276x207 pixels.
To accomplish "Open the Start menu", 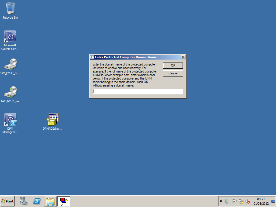I will pyautogui.click(x=7, y=201).
